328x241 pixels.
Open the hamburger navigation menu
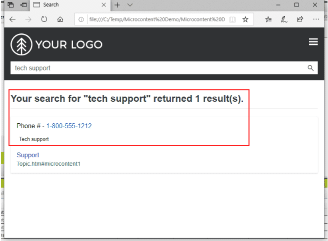tap(313, 42)
